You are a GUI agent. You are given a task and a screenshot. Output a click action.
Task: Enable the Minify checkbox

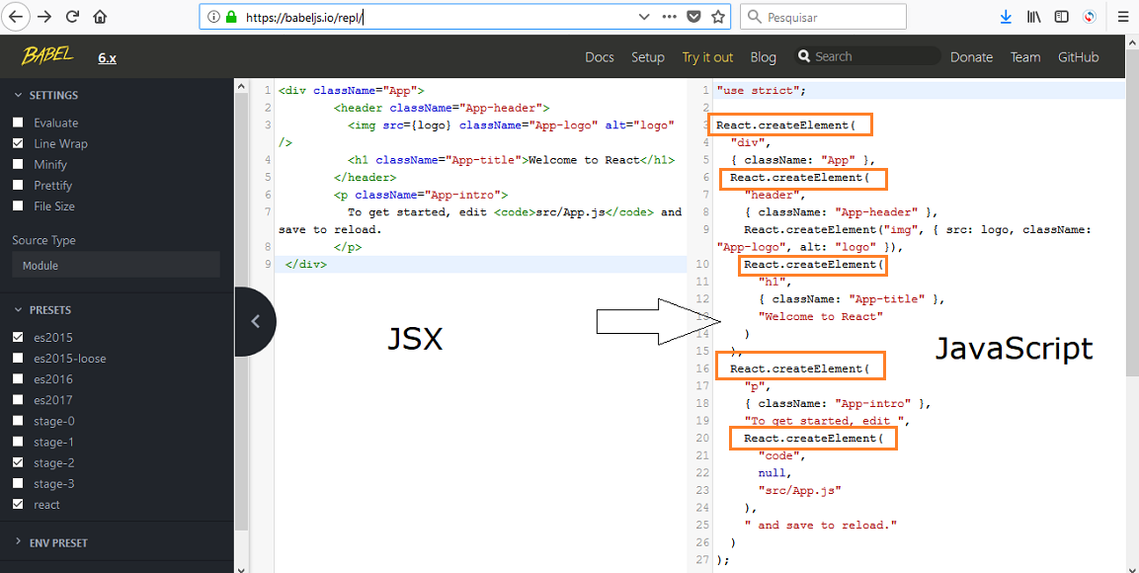(x=18, y=164)
